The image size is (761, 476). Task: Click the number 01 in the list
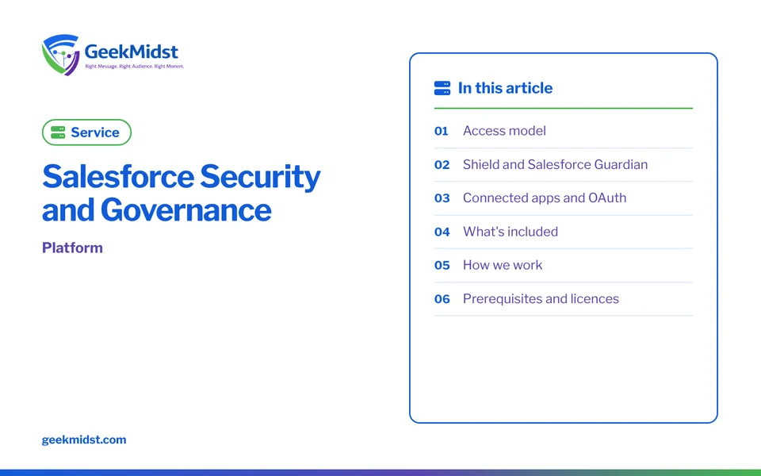(442, 131)
